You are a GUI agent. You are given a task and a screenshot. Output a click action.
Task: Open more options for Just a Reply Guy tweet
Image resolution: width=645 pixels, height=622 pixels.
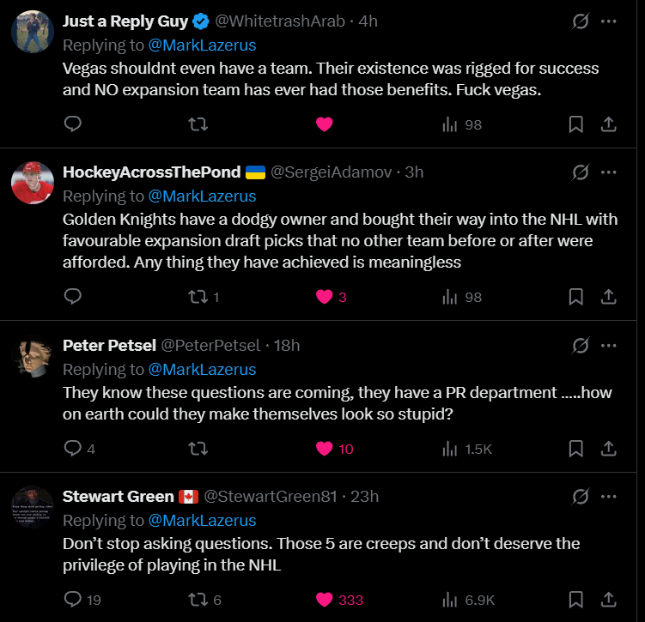(x=609, y=21)
